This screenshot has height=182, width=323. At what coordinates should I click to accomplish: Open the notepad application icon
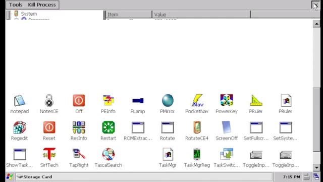pos(20,101)
